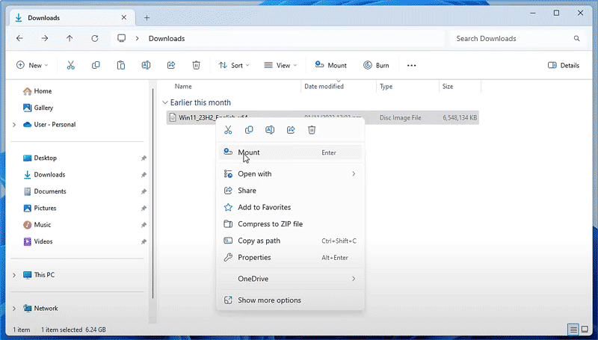Open the View dropdown

click(280, 65)
